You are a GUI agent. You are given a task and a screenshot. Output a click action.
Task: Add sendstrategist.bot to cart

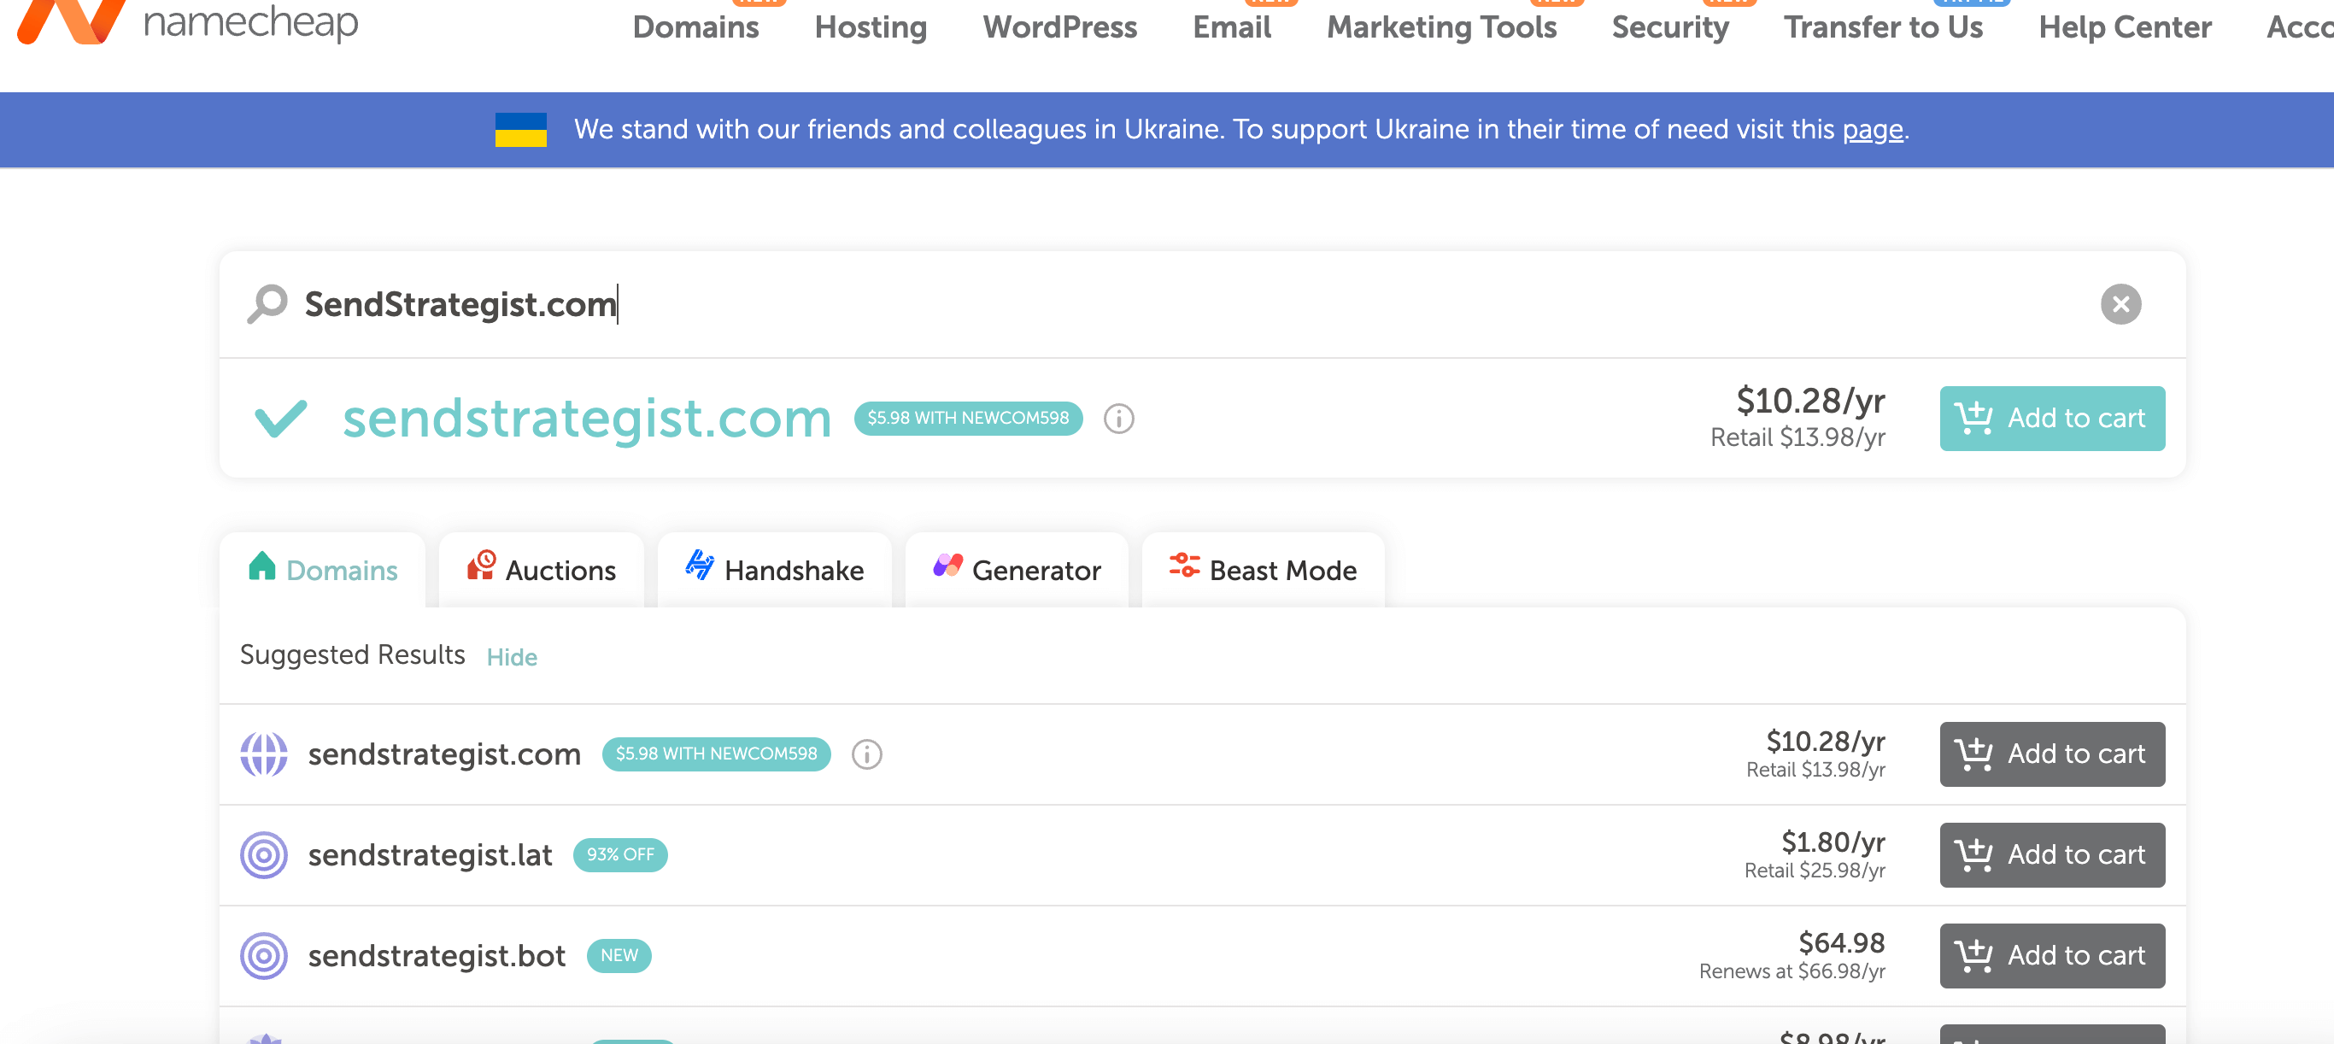pos(2052,955)
